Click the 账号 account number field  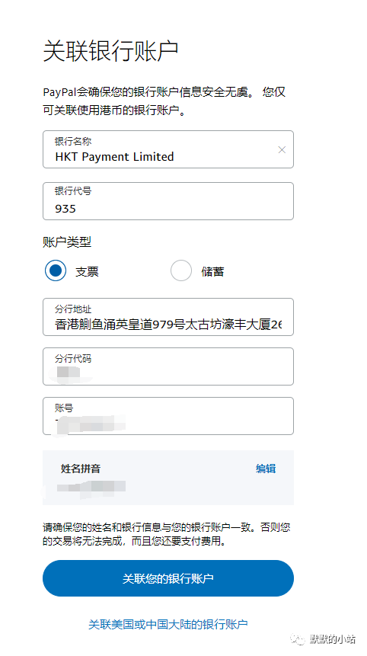(168, 416)
